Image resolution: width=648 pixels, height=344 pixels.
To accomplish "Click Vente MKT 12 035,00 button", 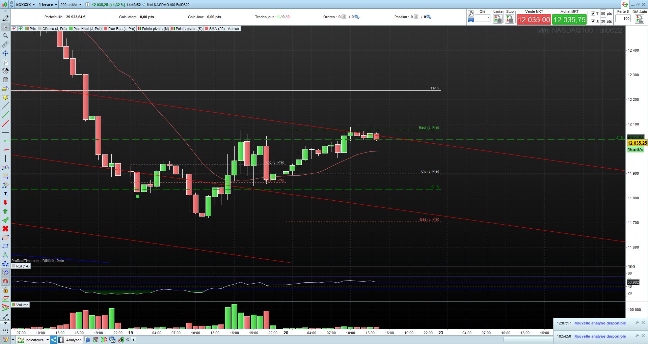I will [534, 20].
